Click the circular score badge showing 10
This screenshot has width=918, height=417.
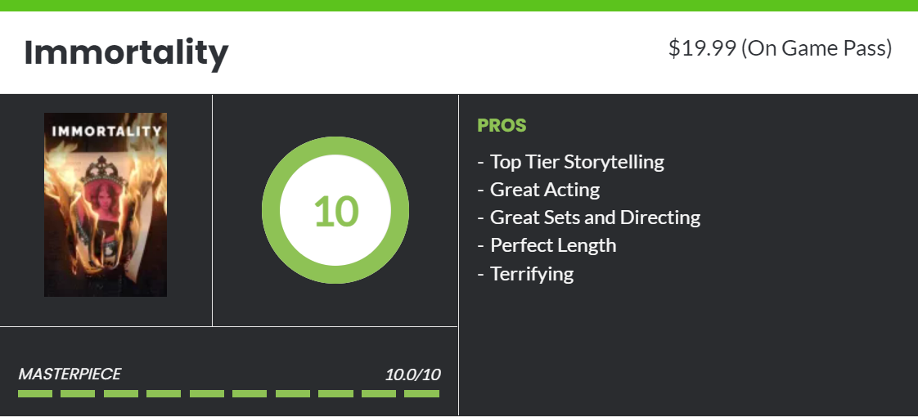point(335,211)
